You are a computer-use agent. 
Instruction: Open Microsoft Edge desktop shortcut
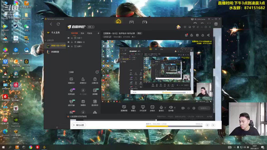pos(5,134)
